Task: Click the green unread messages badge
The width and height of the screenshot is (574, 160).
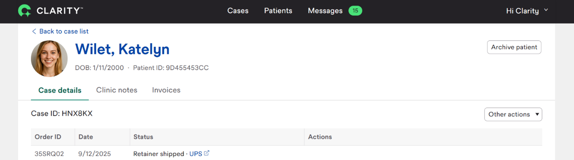Action: coord(355,11)
